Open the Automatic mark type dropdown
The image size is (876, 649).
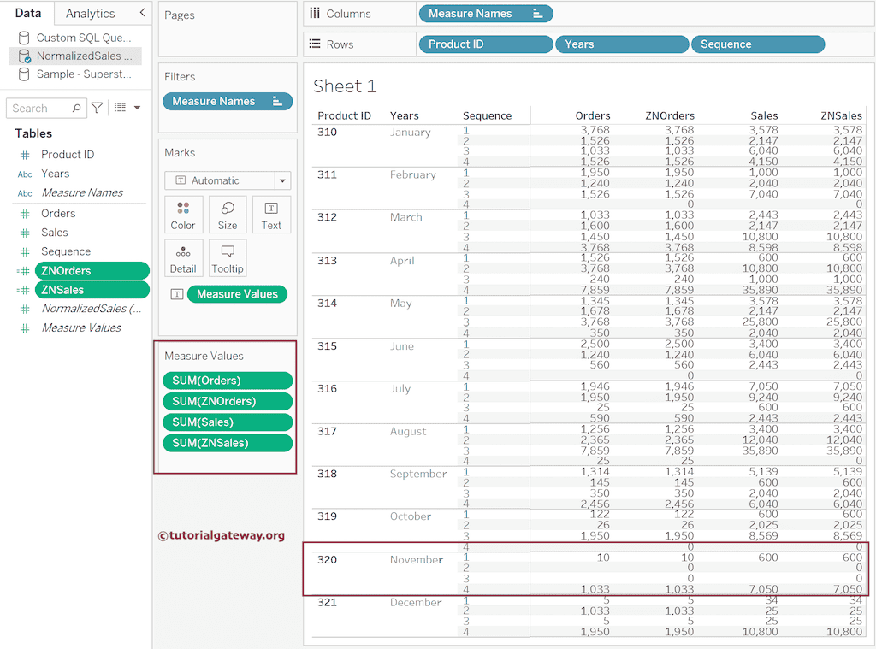pyautogui.click(x=283, y=180)
